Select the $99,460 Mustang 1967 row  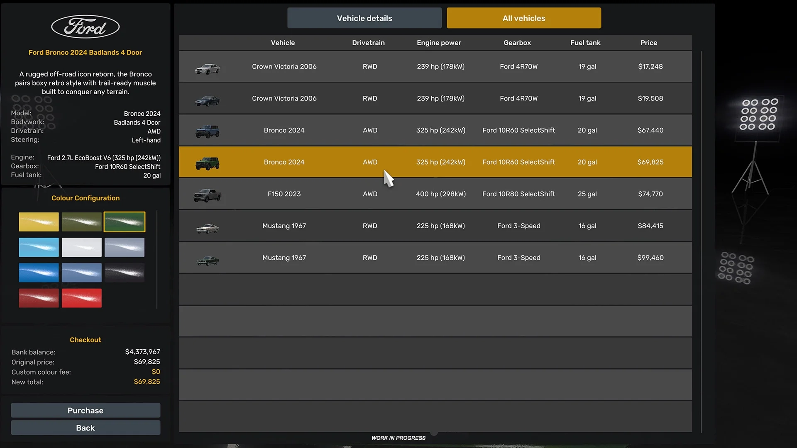[x=435, y=258]
